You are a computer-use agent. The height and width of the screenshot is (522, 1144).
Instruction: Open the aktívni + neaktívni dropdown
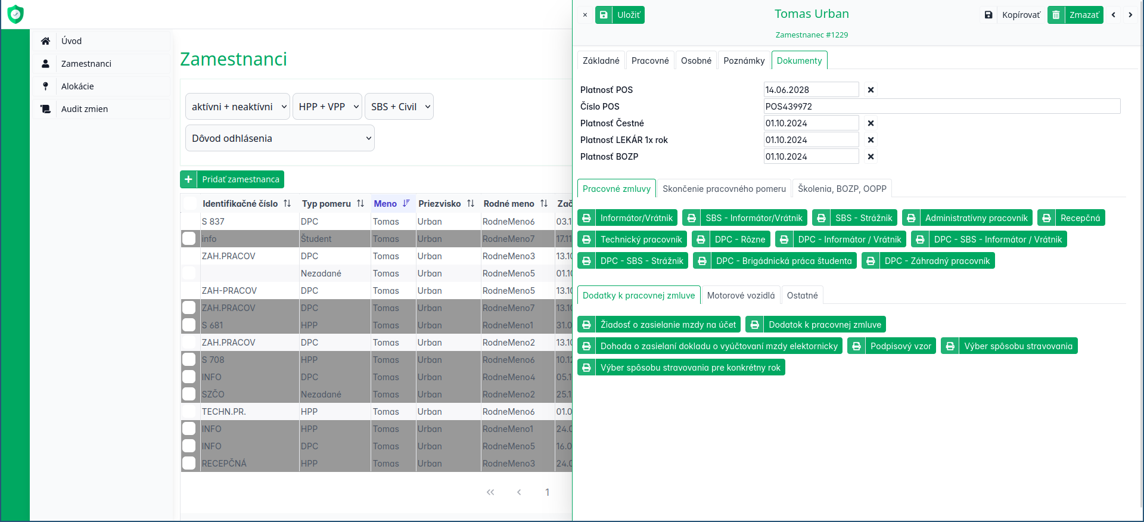click(238, 107)
